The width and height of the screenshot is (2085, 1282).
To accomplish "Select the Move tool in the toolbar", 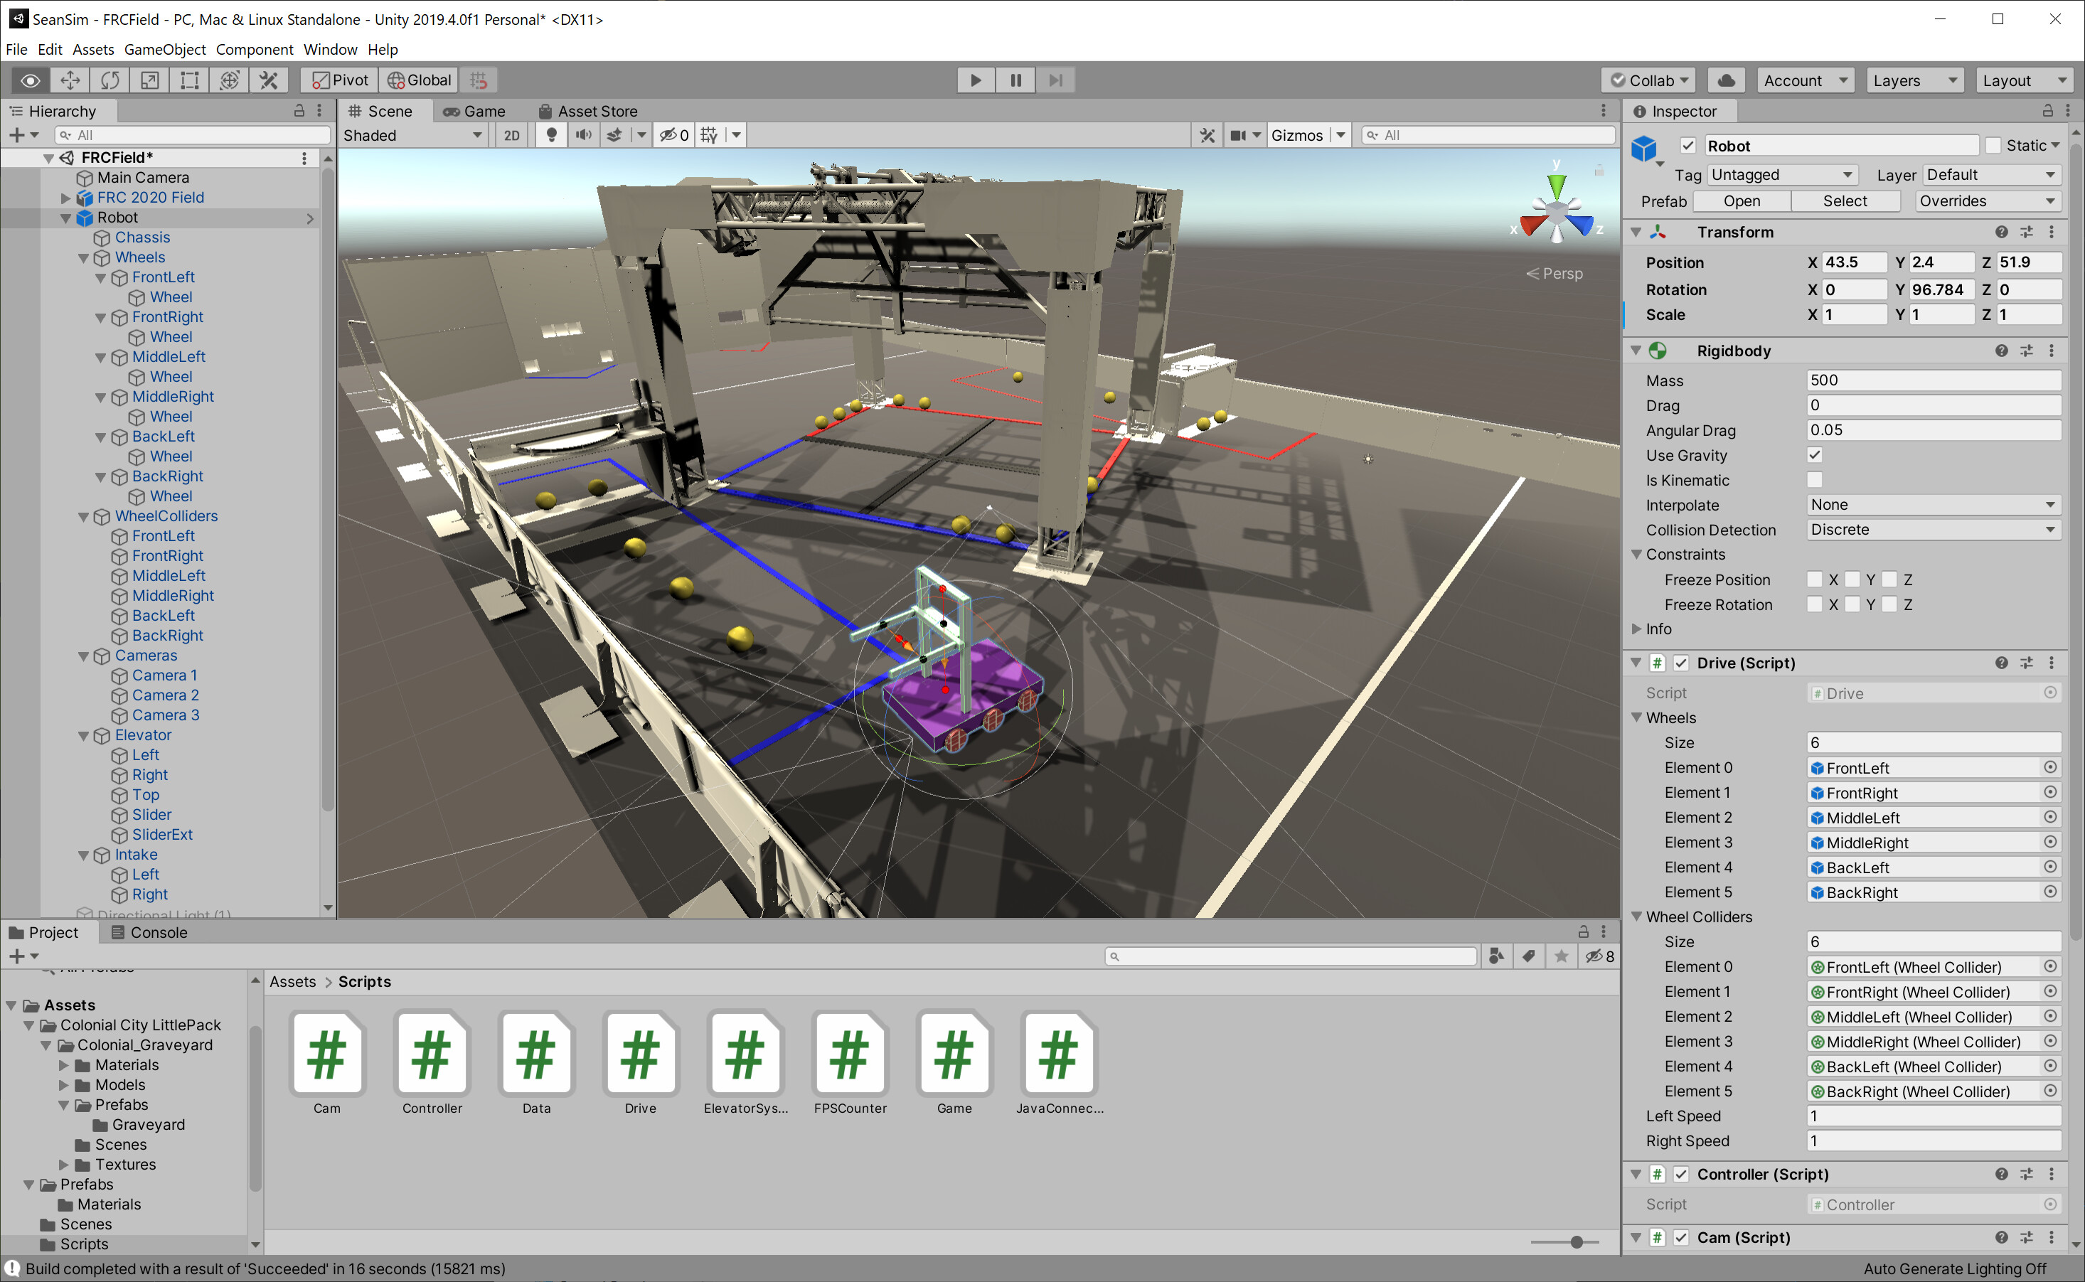I will pyautogui.click(x=69, y=80).
